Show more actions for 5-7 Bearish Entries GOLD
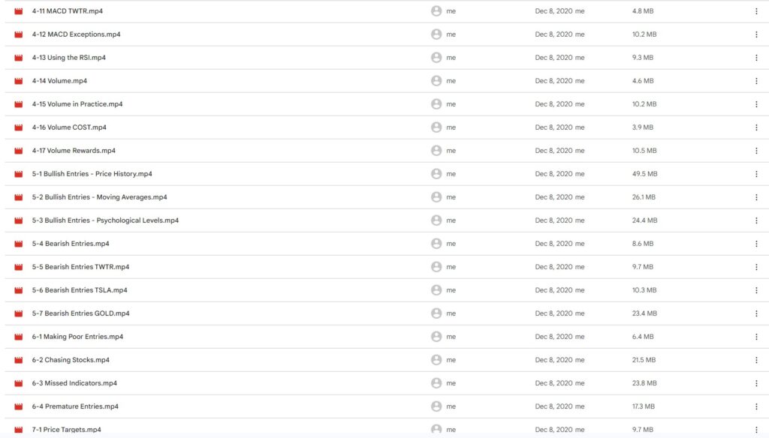This screenshot has width=769, height=438. pyautogui.click(x=756, y=313)
